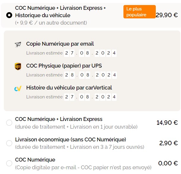Click the email delivery date 27.08.2024
The image size is (181, 174).
click(x=90, y=53)
